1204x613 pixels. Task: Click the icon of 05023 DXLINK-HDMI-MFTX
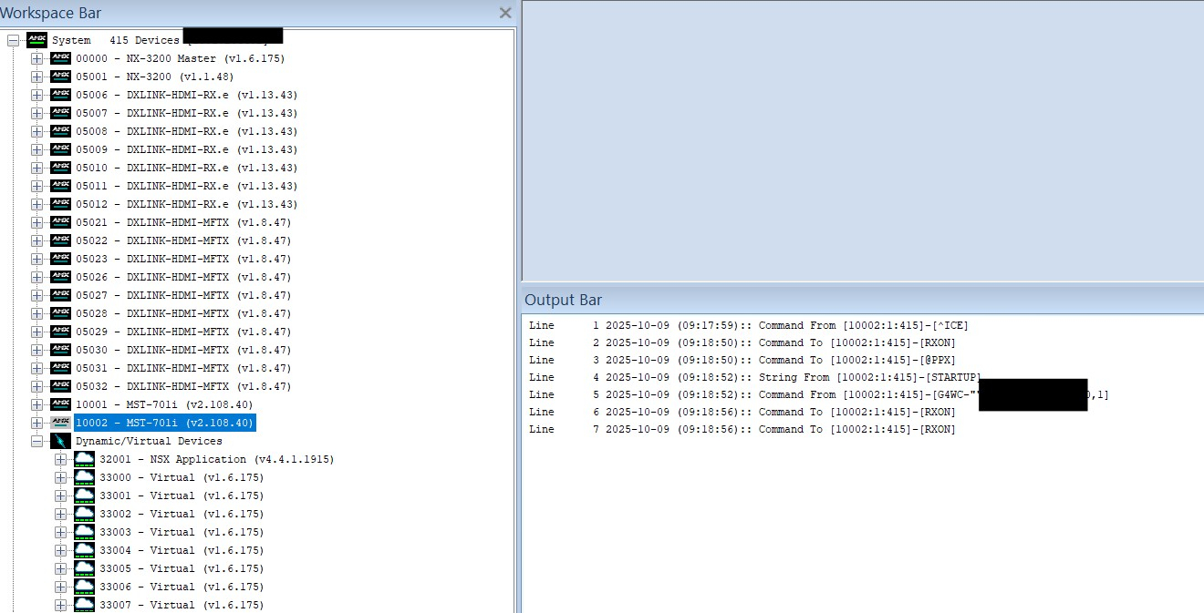pyautogui.click(x=60, y=259)
